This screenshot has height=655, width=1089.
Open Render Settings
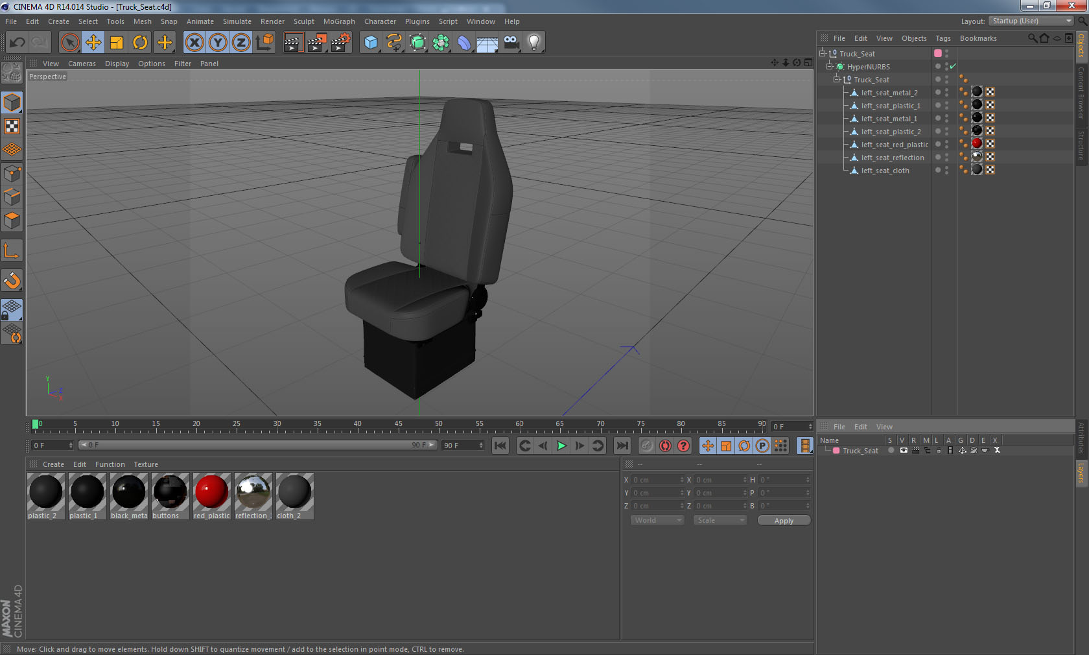[x=340, y=43]
